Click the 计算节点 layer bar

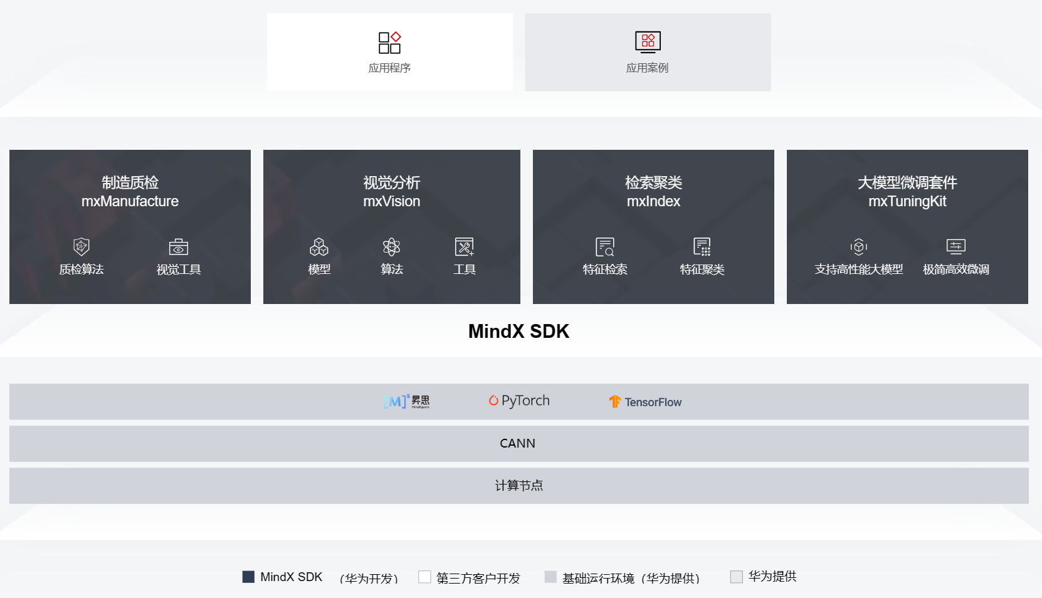[519, 486]
